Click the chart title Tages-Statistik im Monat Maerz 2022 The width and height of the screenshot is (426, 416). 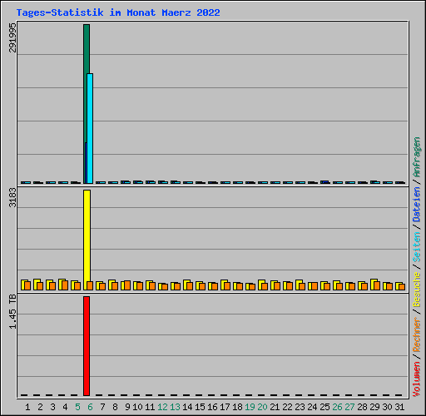pyautogui.click(x=118, y=12)
